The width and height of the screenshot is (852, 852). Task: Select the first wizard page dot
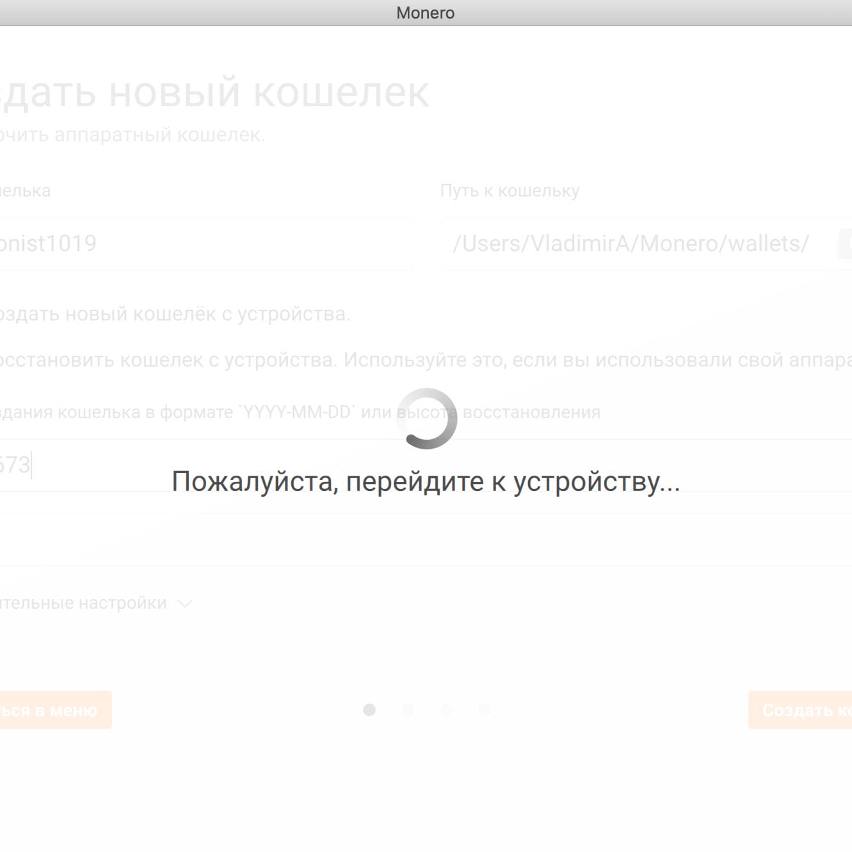coord(369,710)
